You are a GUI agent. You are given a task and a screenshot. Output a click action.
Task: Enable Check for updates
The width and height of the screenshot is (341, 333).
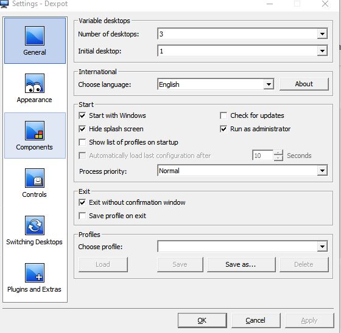point(223,115)
